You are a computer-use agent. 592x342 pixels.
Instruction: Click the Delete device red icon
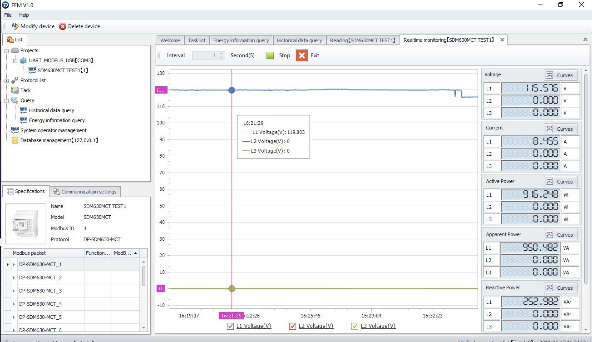tap(63, 26)
